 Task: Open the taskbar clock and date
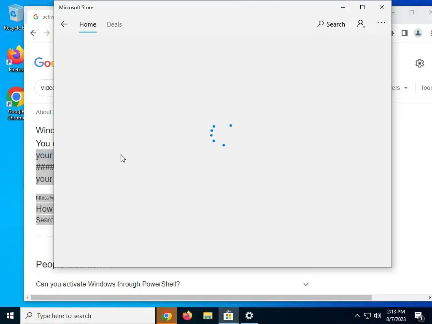396,316
